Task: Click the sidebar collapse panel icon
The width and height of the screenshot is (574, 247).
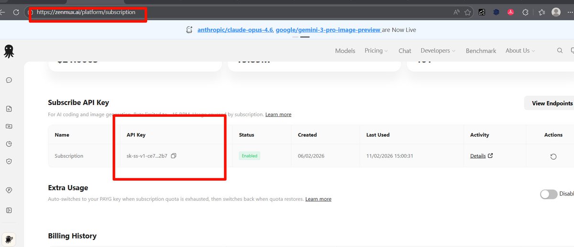Action: point(9,210)
